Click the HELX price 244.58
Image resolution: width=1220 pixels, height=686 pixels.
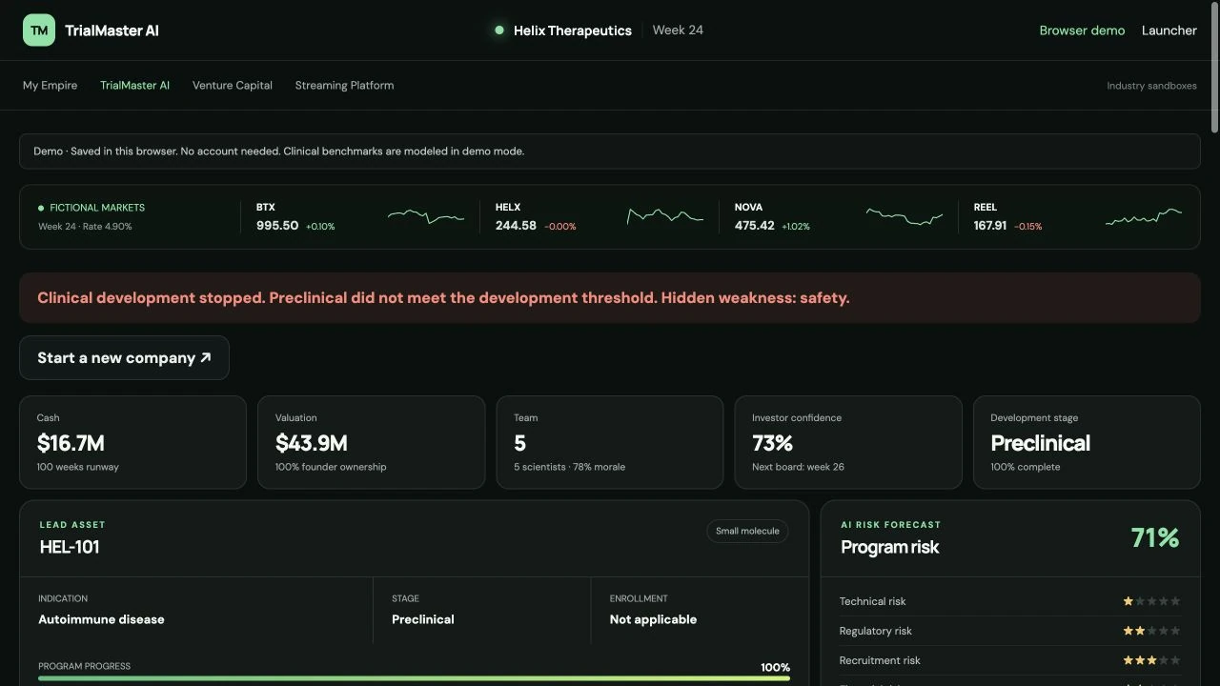(516, 226)
